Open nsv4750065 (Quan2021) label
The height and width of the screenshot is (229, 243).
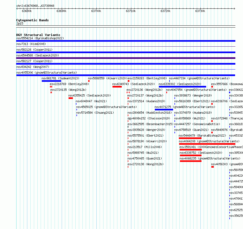145,158
